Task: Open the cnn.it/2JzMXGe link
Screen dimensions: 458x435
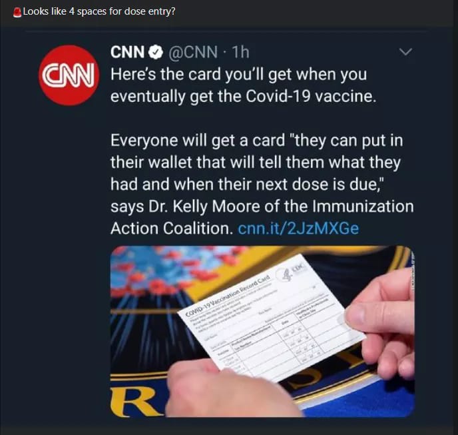Action: click(x=298, y=228)
